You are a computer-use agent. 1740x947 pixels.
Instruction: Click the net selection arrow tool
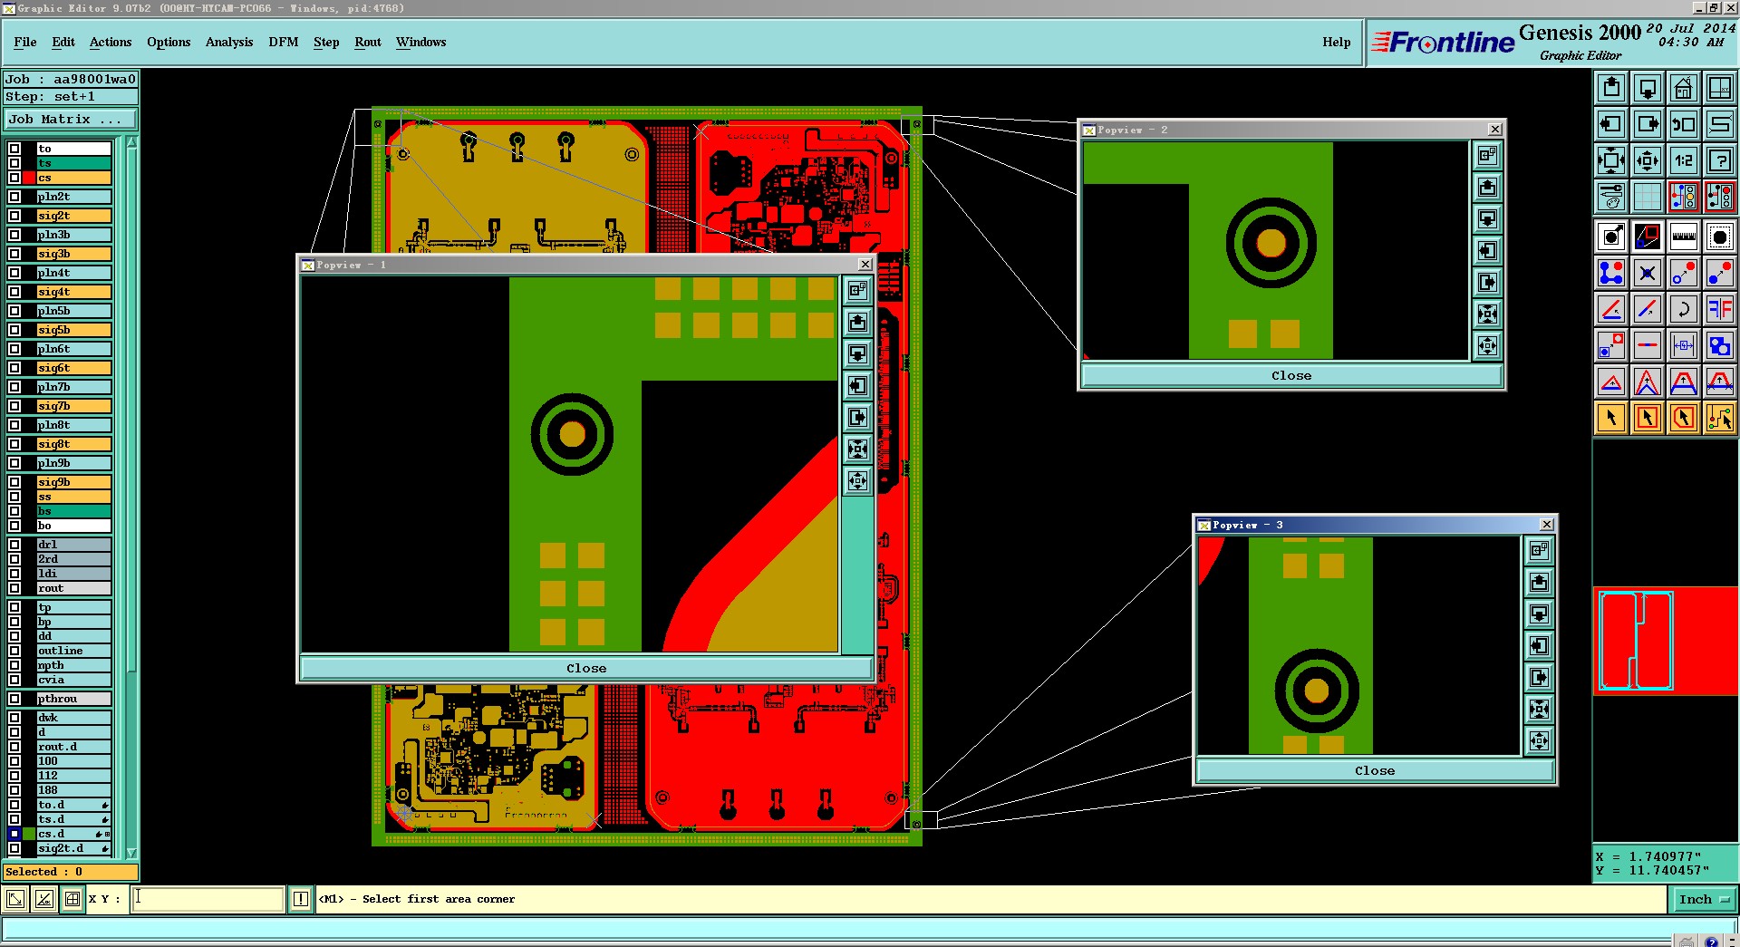coord(1720,418)
